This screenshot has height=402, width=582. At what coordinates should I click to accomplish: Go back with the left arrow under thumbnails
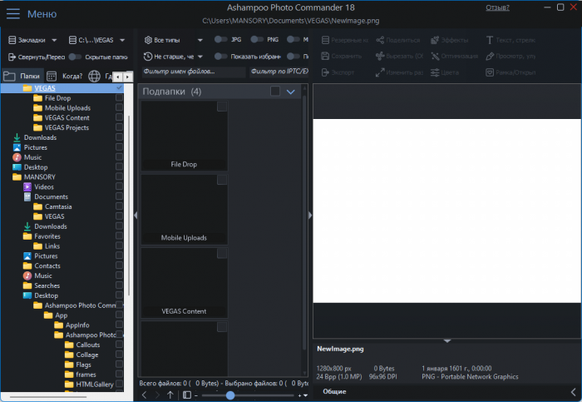pos(145,395)
